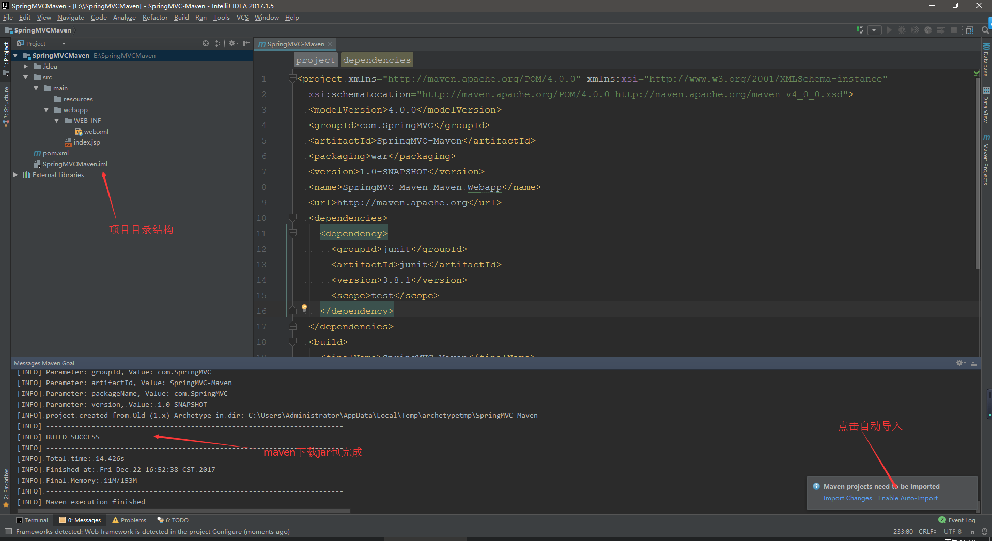Click the web.xml file icon
992x541 pixels.
(79, 132)
